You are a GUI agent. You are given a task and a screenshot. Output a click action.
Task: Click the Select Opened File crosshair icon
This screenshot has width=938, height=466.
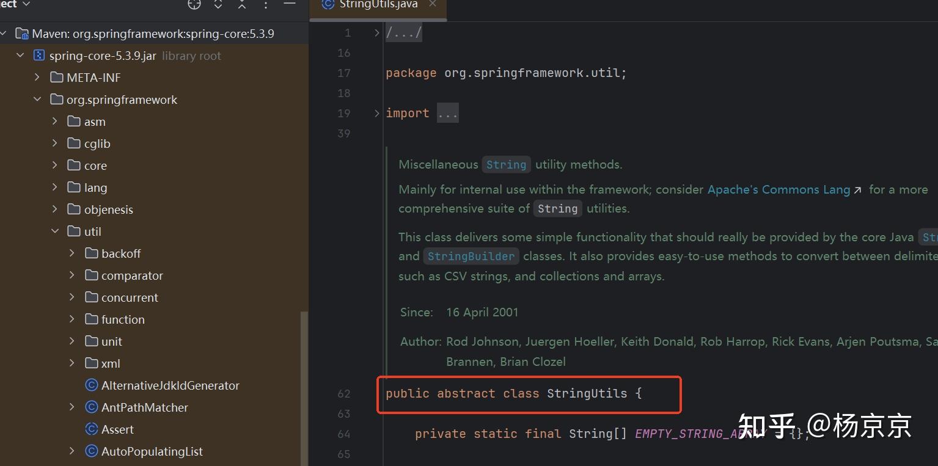(194, 4)
